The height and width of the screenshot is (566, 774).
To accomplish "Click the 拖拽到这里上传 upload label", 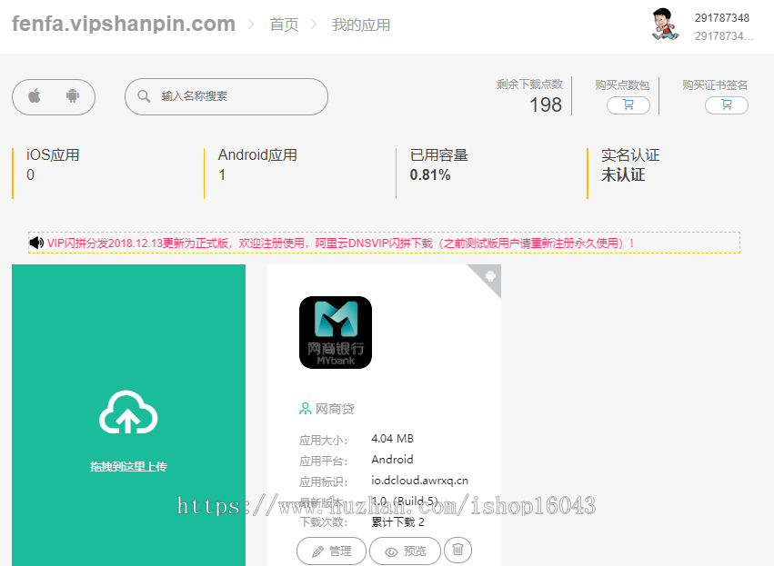I will click(128, 466).
